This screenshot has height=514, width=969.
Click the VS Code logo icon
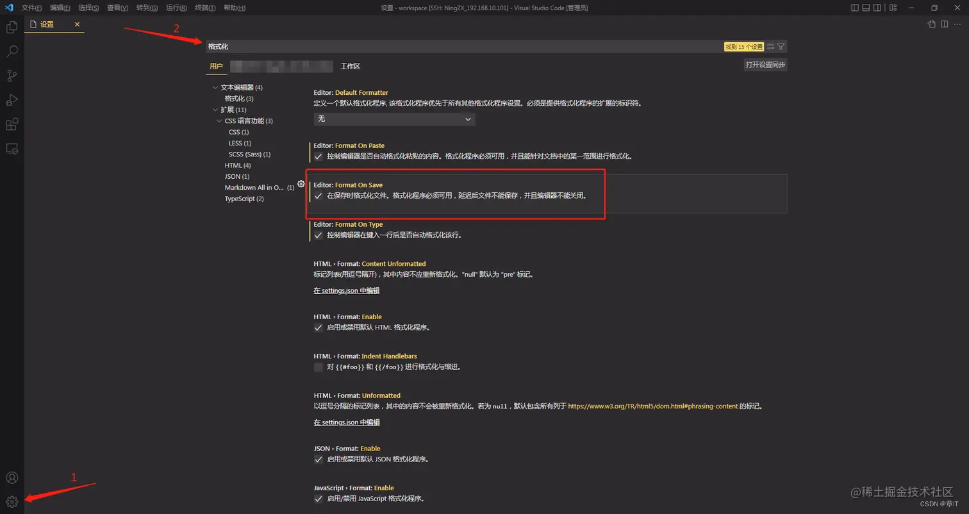[x=9, y=8]
